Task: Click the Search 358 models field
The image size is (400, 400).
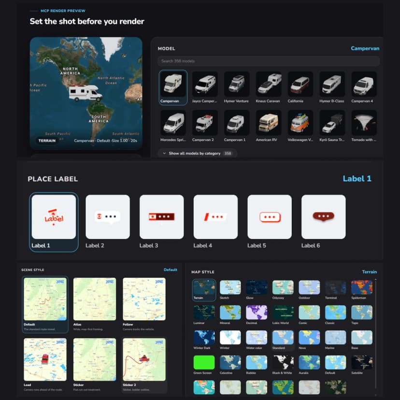Action: [x=269, y=61]
